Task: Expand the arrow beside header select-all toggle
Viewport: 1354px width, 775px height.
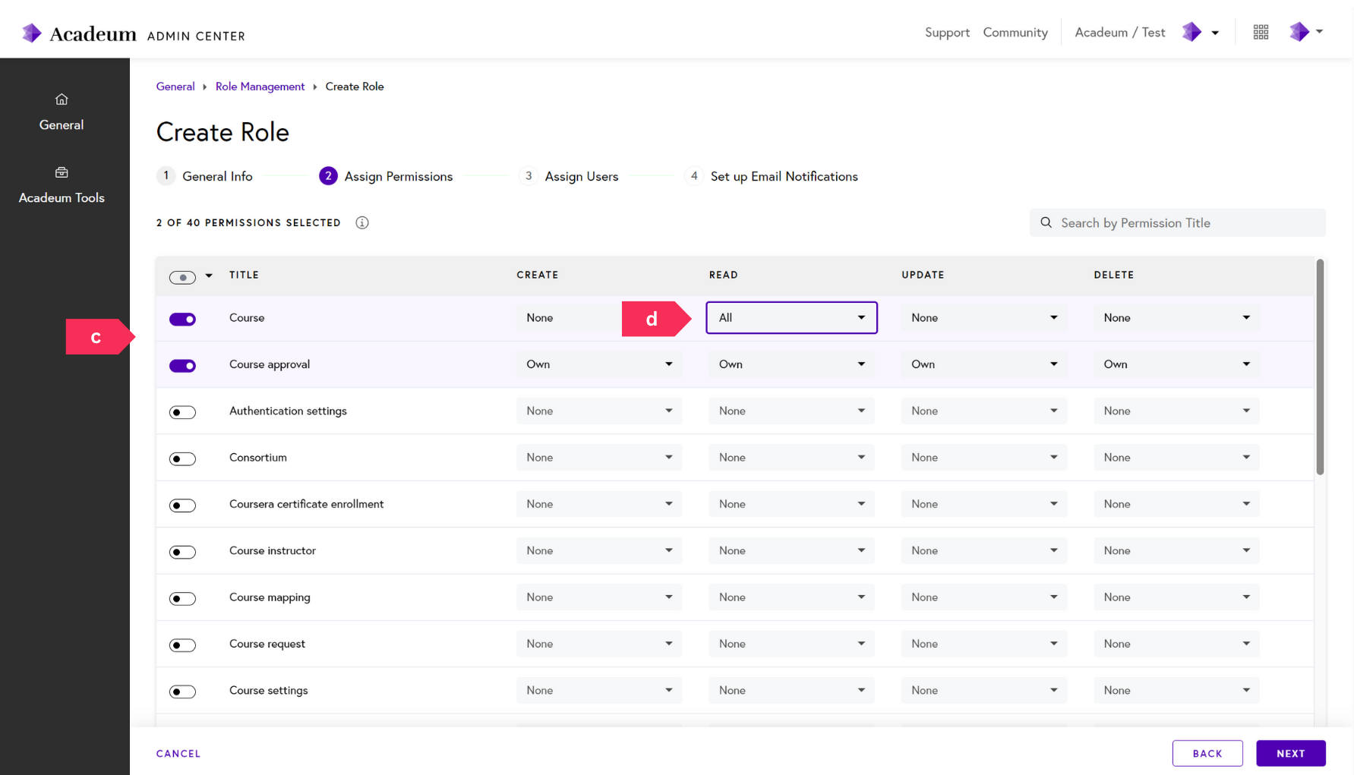Action: pyautogui.click(x=209, y=276)
